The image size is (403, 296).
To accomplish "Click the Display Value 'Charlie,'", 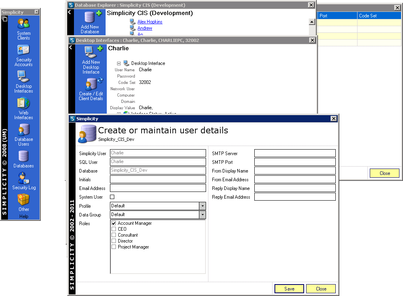I will (x=146, y=108).
